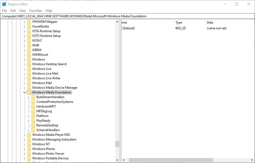The image size is (255, 163).
Task: Click values pane scroll left arrow
Action: (x=124, y=160)
